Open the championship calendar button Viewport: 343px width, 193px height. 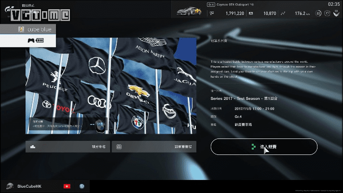tap(153, 147)
